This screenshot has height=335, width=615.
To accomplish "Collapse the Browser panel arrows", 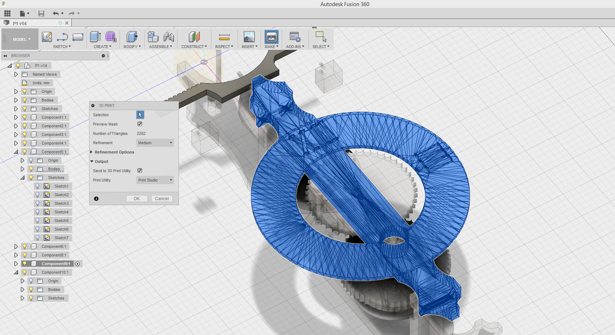I will tap(5, 56).
